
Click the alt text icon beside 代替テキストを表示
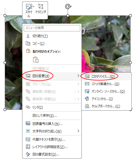click(28, 139)
